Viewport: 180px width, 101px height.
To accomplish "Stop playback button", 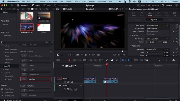I will pos(85,55).
